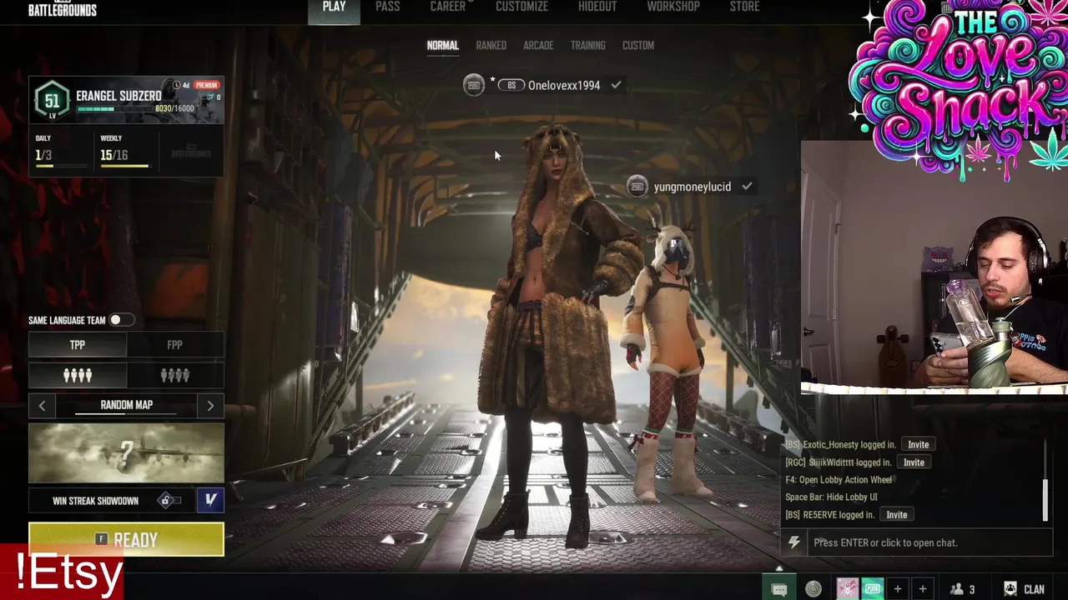Click the 'F4: Open Lobby Action Wheel' message
Image resolution: width=1068 pixels, height=600 pixels.
[x=839, y=480]
